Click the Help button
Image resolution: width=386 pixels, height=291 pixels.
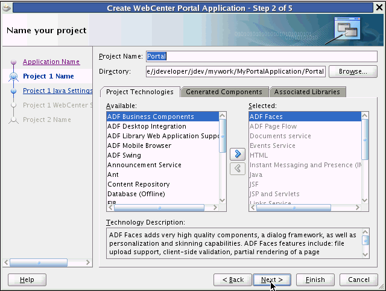(x=27, y=280)
